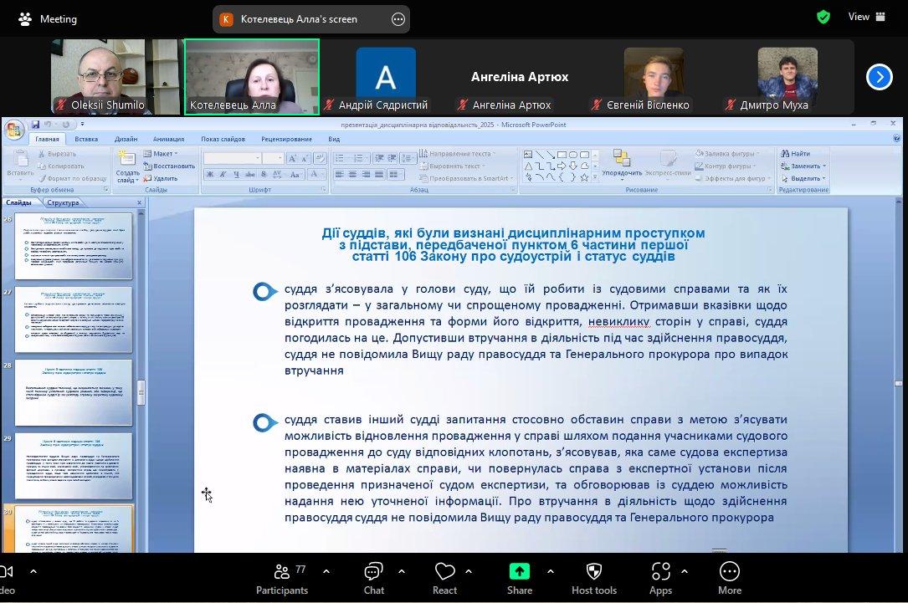The image size is (908, 603).
Task: Select the five-point Star shape
Action: coord(584,177)
